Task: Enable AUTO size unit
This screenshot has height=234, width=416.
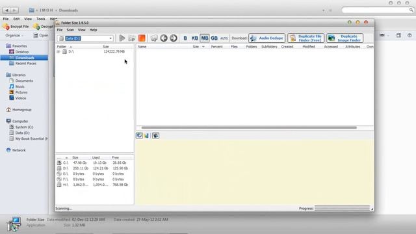Action: [x=224, y=38]
